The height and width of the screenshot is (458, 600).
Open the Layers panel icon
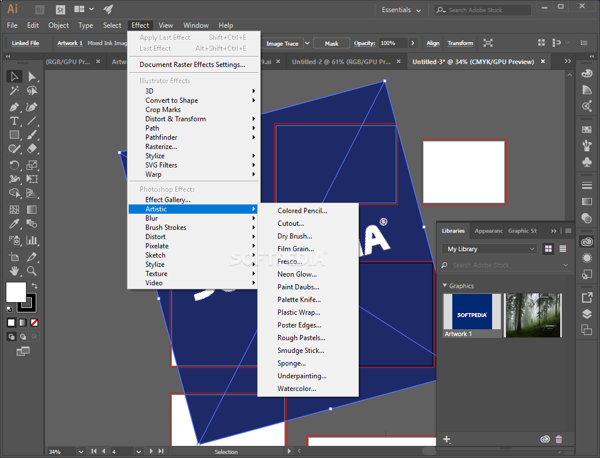(587, 314)
